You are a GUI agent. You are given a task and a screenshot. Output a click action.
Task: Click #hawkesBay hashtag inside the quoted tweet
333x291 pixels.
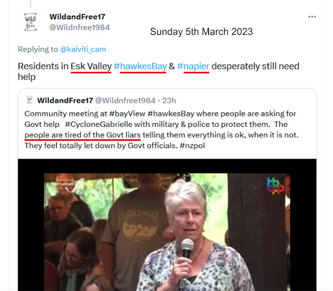point(171,114)
